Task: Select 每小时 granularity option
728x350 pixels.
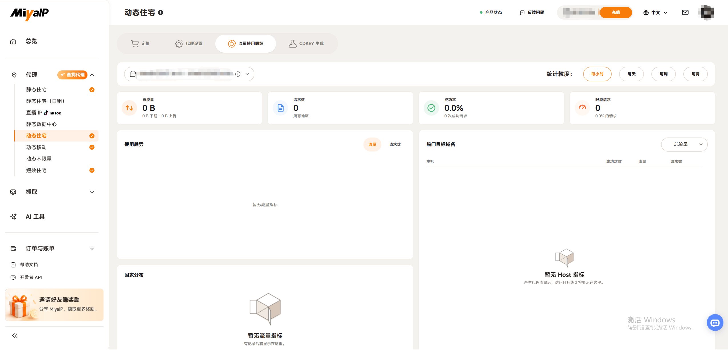Action: click(x=597, y=74)
